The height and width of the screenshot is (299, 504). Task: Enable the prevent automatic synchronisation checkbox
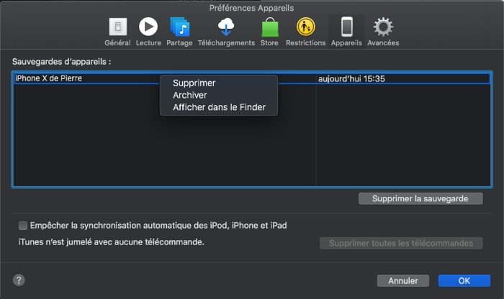23,225
